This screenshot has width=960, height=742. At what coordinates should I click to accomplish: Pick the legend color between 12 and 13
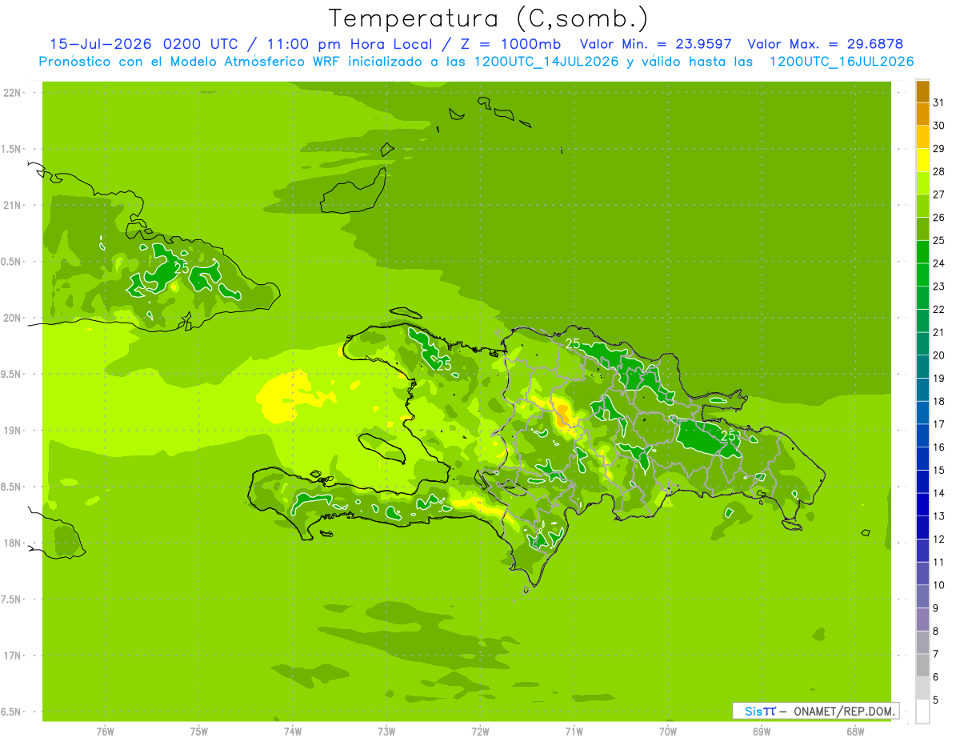[x=922, y=527]
